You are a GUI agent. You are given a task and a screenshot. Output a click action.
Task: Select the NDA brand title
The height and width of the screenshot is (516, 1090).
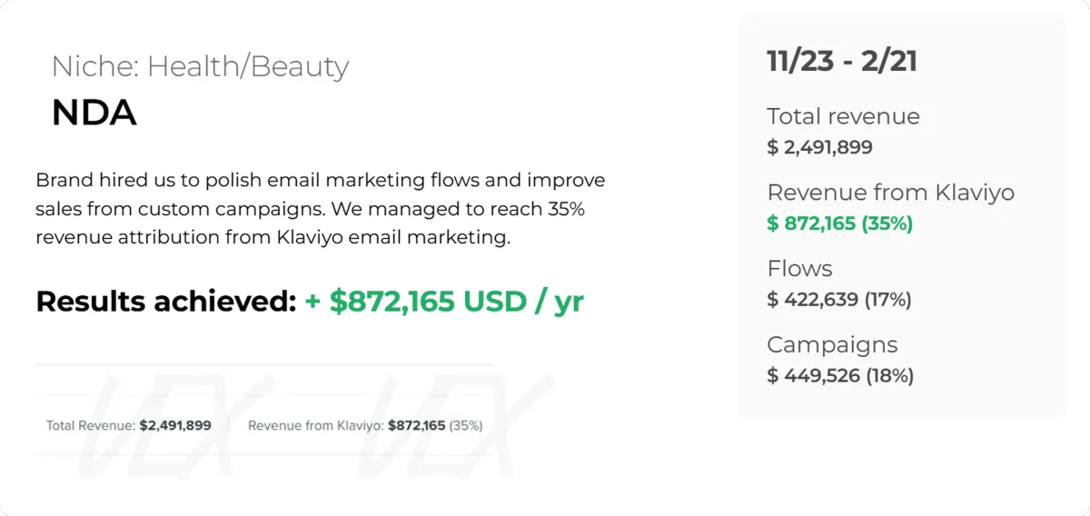click(94, 113)
